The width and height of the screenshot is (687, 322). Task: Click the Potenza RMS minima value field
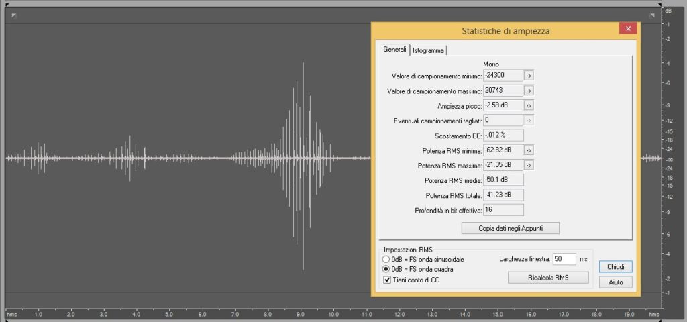coord(503,150)
